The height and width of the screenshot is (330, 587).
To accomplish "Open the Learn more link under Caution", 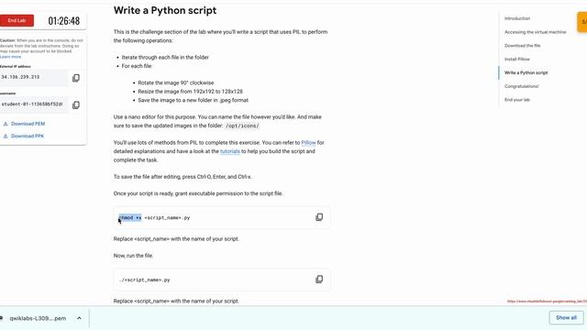I will [10, 57].
